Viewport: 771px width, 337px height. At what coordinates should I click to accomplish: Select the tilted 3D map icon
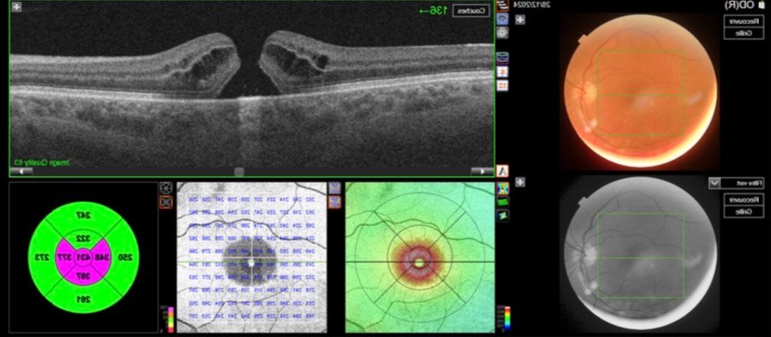pos(503,215)
